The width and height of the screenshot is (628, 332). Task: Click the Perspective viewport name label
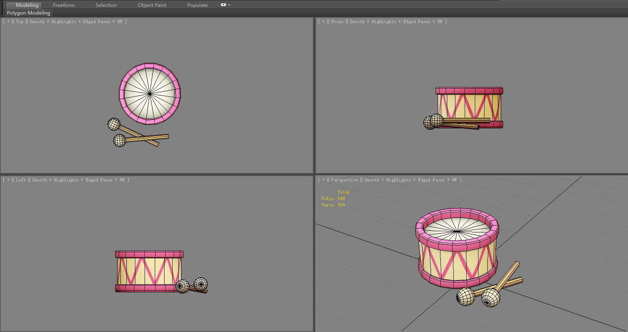pyautogui.click(x=344, y=180)
